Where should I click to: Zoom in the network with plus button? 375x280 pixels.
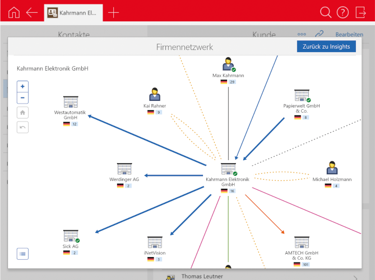(x=22, y=86)
